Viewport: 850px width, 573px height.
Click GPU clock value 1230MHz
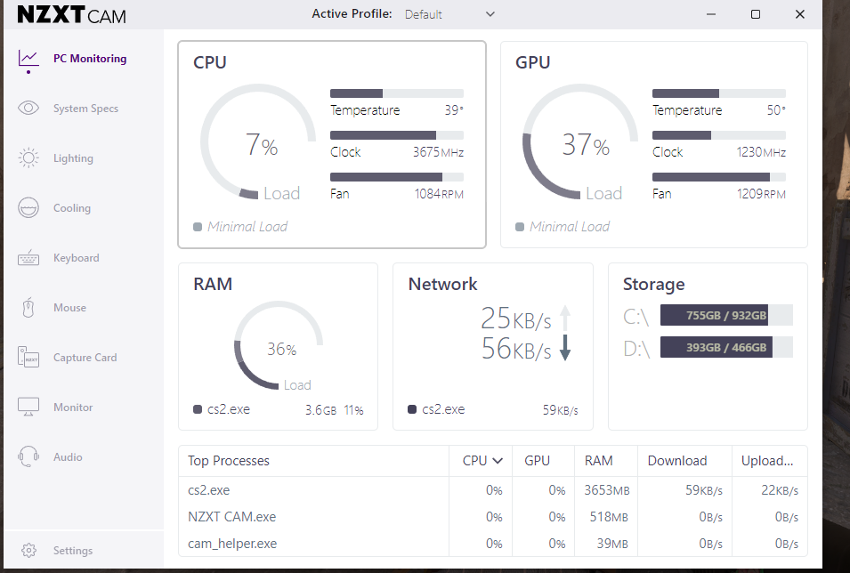[x=761, y=152]
